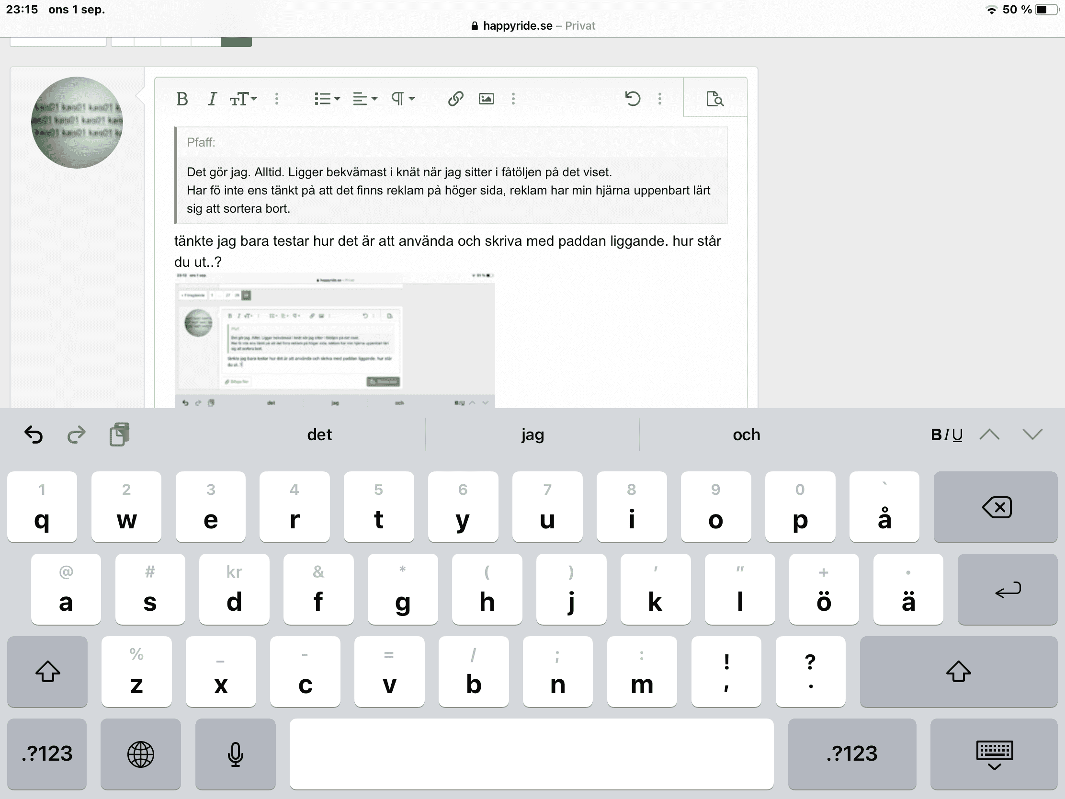Toggle italic formatting in editor toolbar

(x=211, y=99)
